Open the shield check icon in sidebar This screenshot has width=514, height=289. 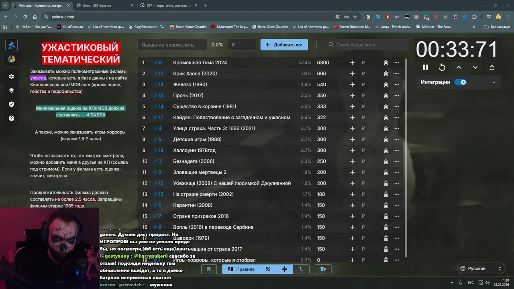[x=11, y=104]
